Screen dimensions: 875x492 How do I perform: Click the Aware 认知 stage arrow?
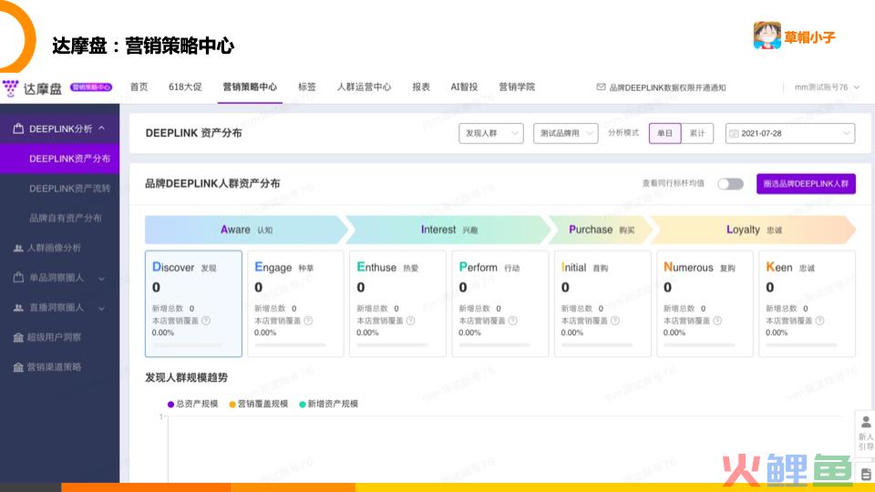click(x=246, y=230)
